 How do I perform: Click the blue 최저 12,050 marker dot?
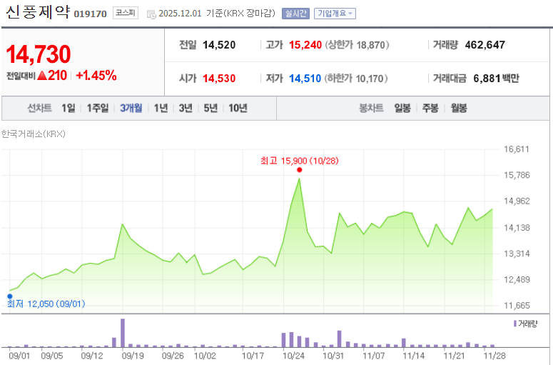pos(10,296)
